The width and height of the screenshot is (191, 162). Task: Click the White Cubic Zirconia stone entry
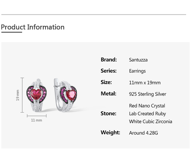click(151, 121)
